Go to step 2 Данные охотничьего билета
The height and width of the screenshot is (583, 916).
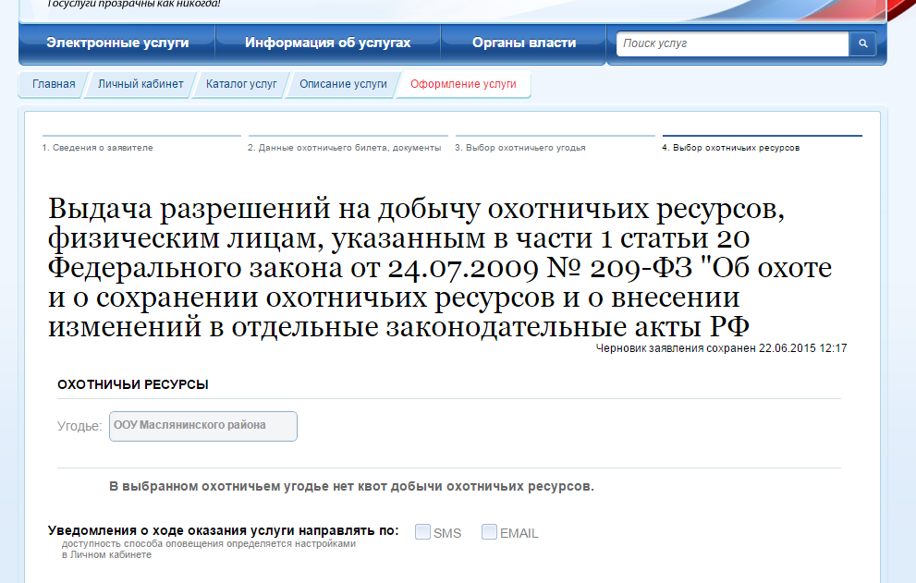pyautogui.click(x=344, y=148)
